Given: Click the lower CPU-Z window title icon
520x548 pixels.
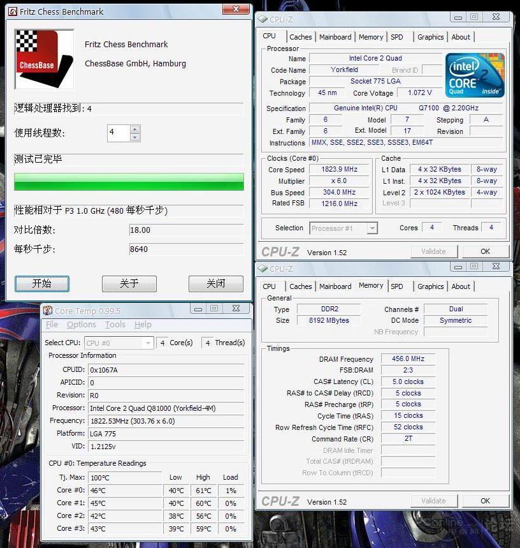Looking at the screenshot, I should click(263, 269).
